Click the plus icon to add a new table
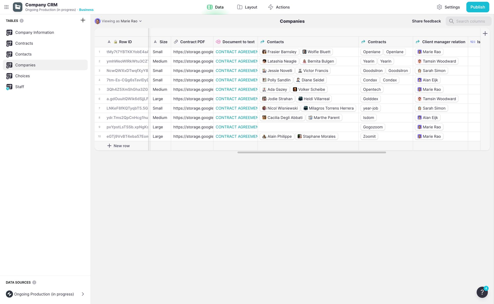 click(83, 20)
